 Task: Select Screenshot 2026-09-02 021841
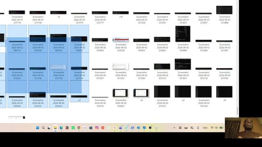(183, 69)
